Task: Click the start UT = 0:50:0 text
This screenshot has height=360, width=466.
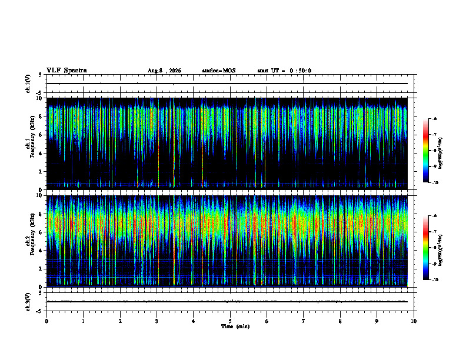Action: (x=284, y=71)
